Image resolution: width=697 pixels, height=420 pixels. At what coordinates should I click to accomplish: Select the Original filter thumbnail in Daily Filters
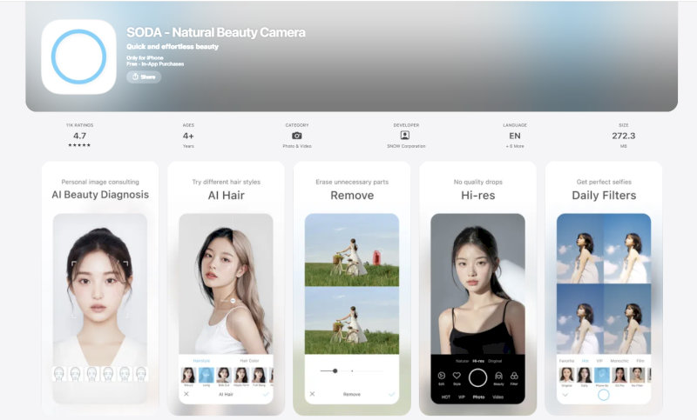click(567, 375)
